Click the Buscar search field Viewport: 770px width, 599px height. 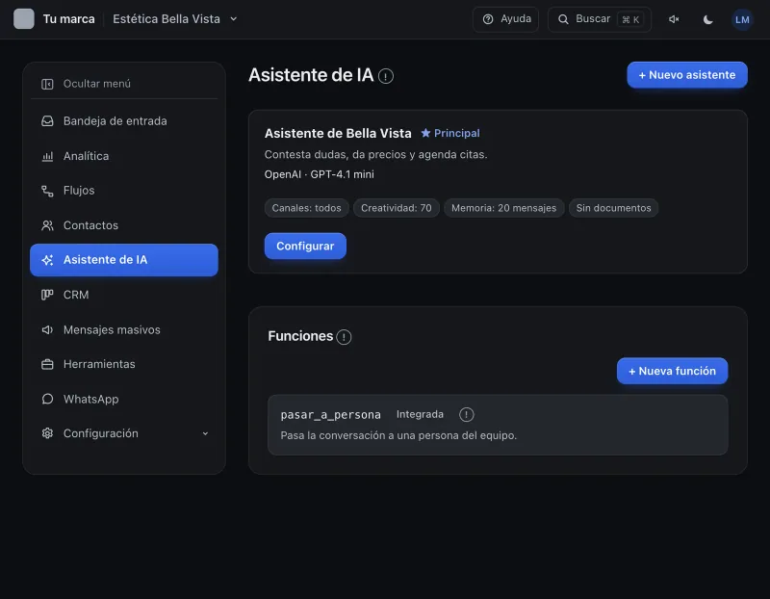point(600,19)
